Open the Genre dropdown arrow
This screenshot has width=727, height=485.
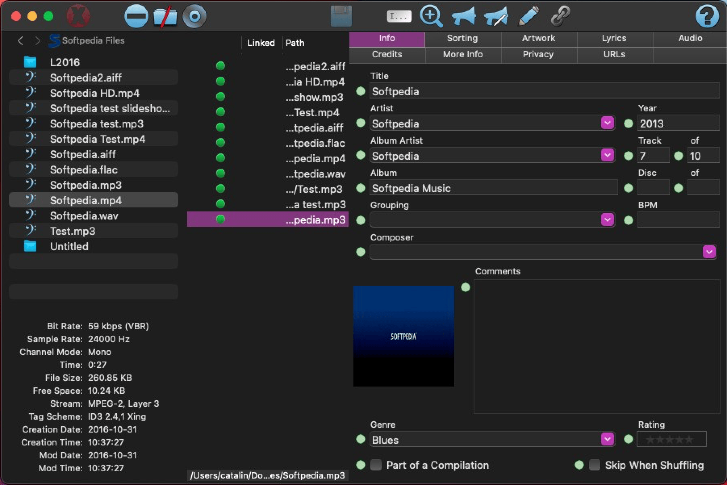point(607,439)
